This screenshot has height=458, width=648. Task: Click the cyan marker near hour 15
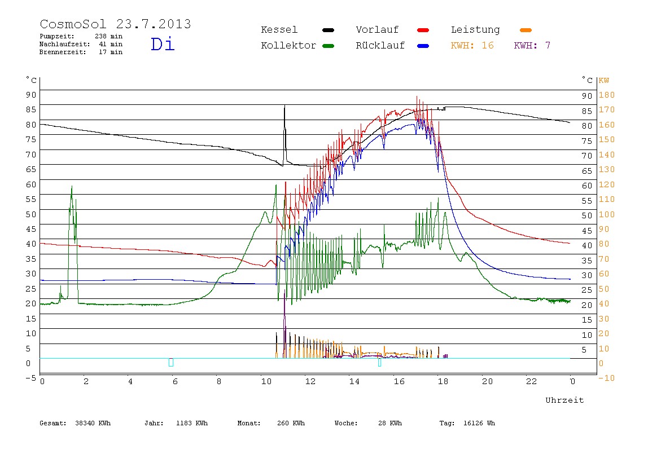pyautogui.click(x=380, y=362)
